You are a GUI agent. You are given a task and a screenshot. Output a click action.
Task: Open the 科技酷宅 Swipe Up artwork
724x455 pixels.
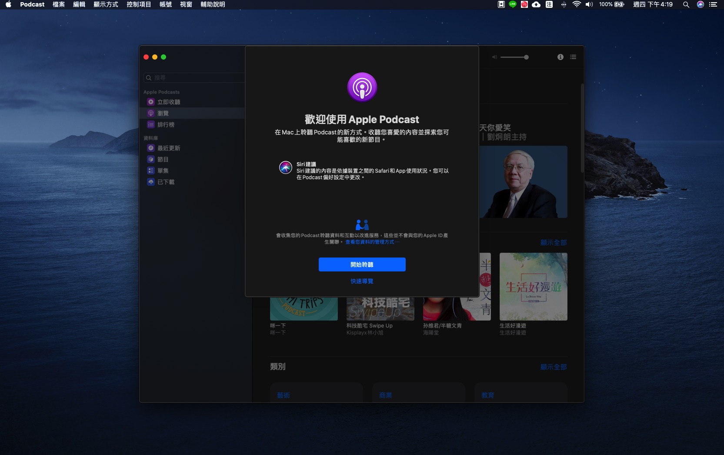point(380,309)
